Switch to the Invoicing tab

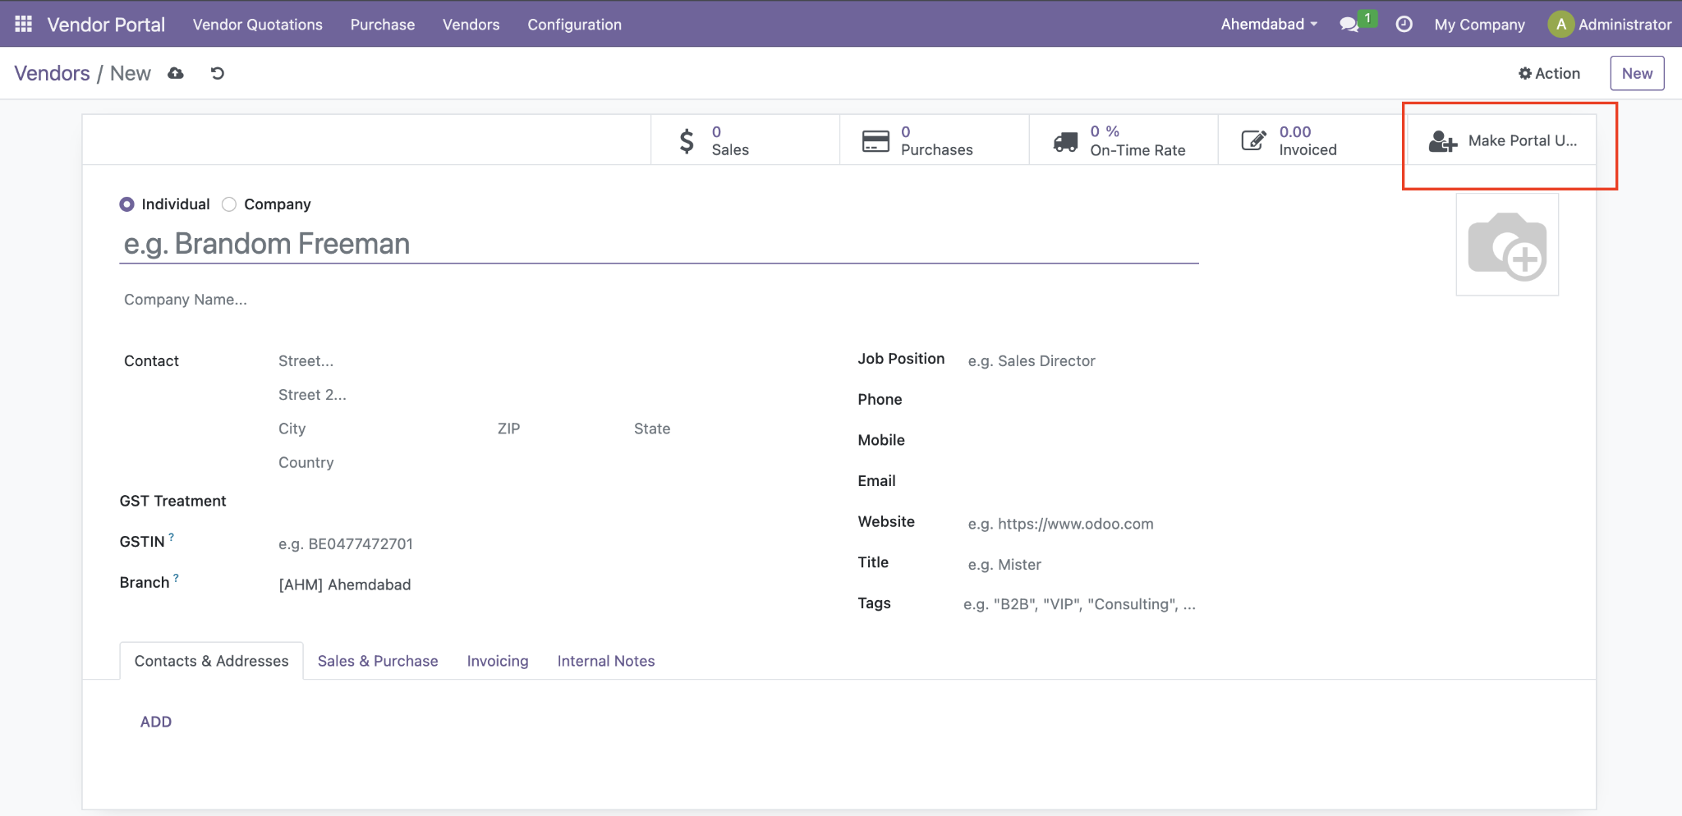pos(498,661)
